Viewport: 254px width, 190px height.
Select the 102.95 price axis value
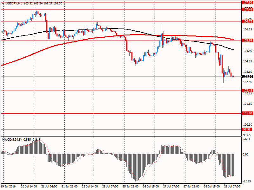(x=248, y=82)
